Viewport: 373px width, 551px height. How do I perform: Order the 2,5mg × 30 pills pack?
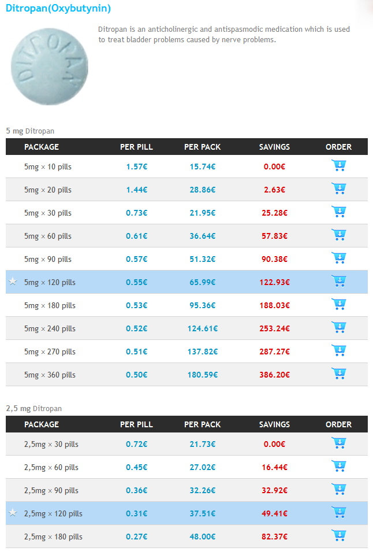point(338,443)
